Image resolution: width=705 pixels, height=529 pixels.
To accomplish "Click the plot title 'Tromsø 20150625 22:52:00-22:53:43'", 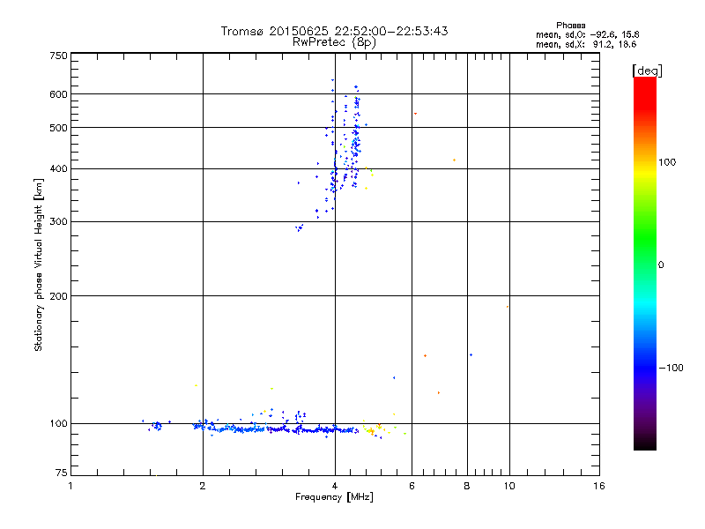I will [x=334, y=31].
